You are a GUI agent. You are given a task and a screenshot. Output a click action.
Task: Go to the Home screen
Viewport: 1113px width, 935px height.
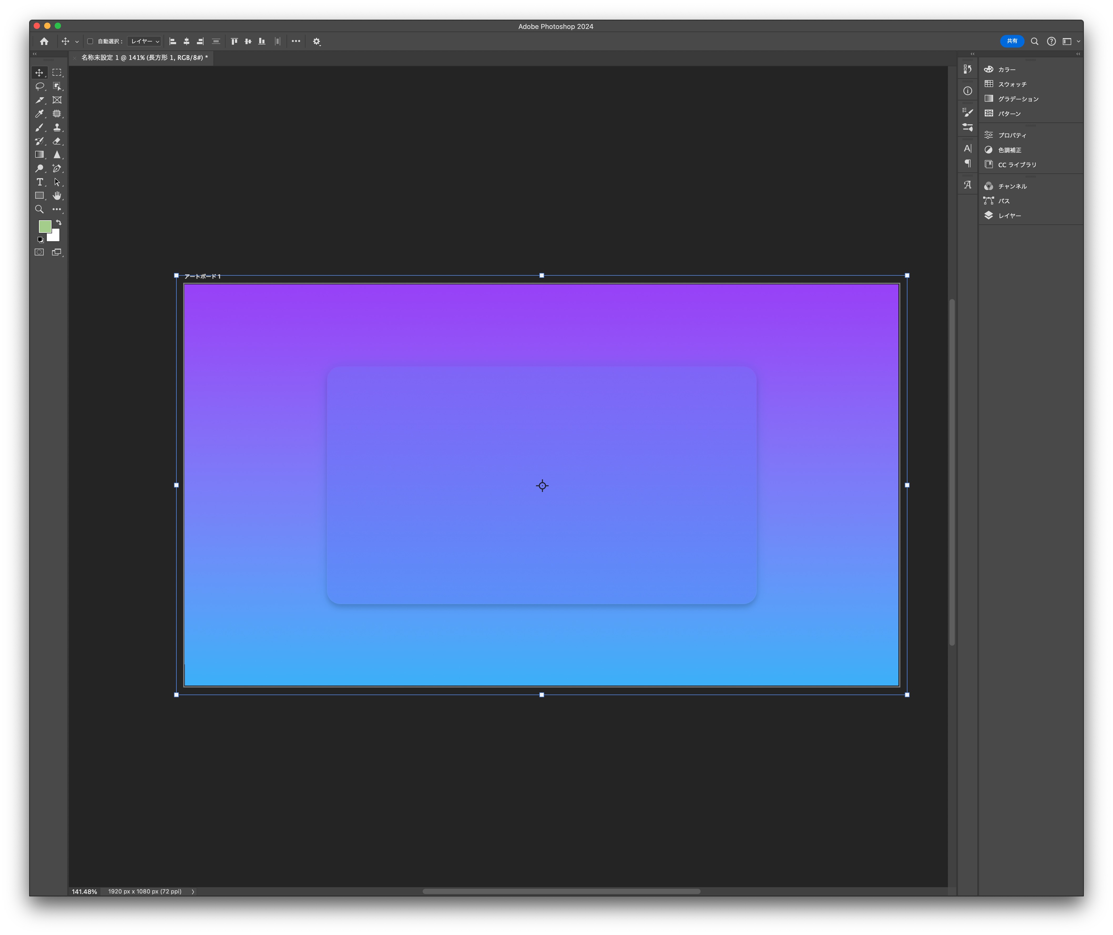tap(44, 41)
